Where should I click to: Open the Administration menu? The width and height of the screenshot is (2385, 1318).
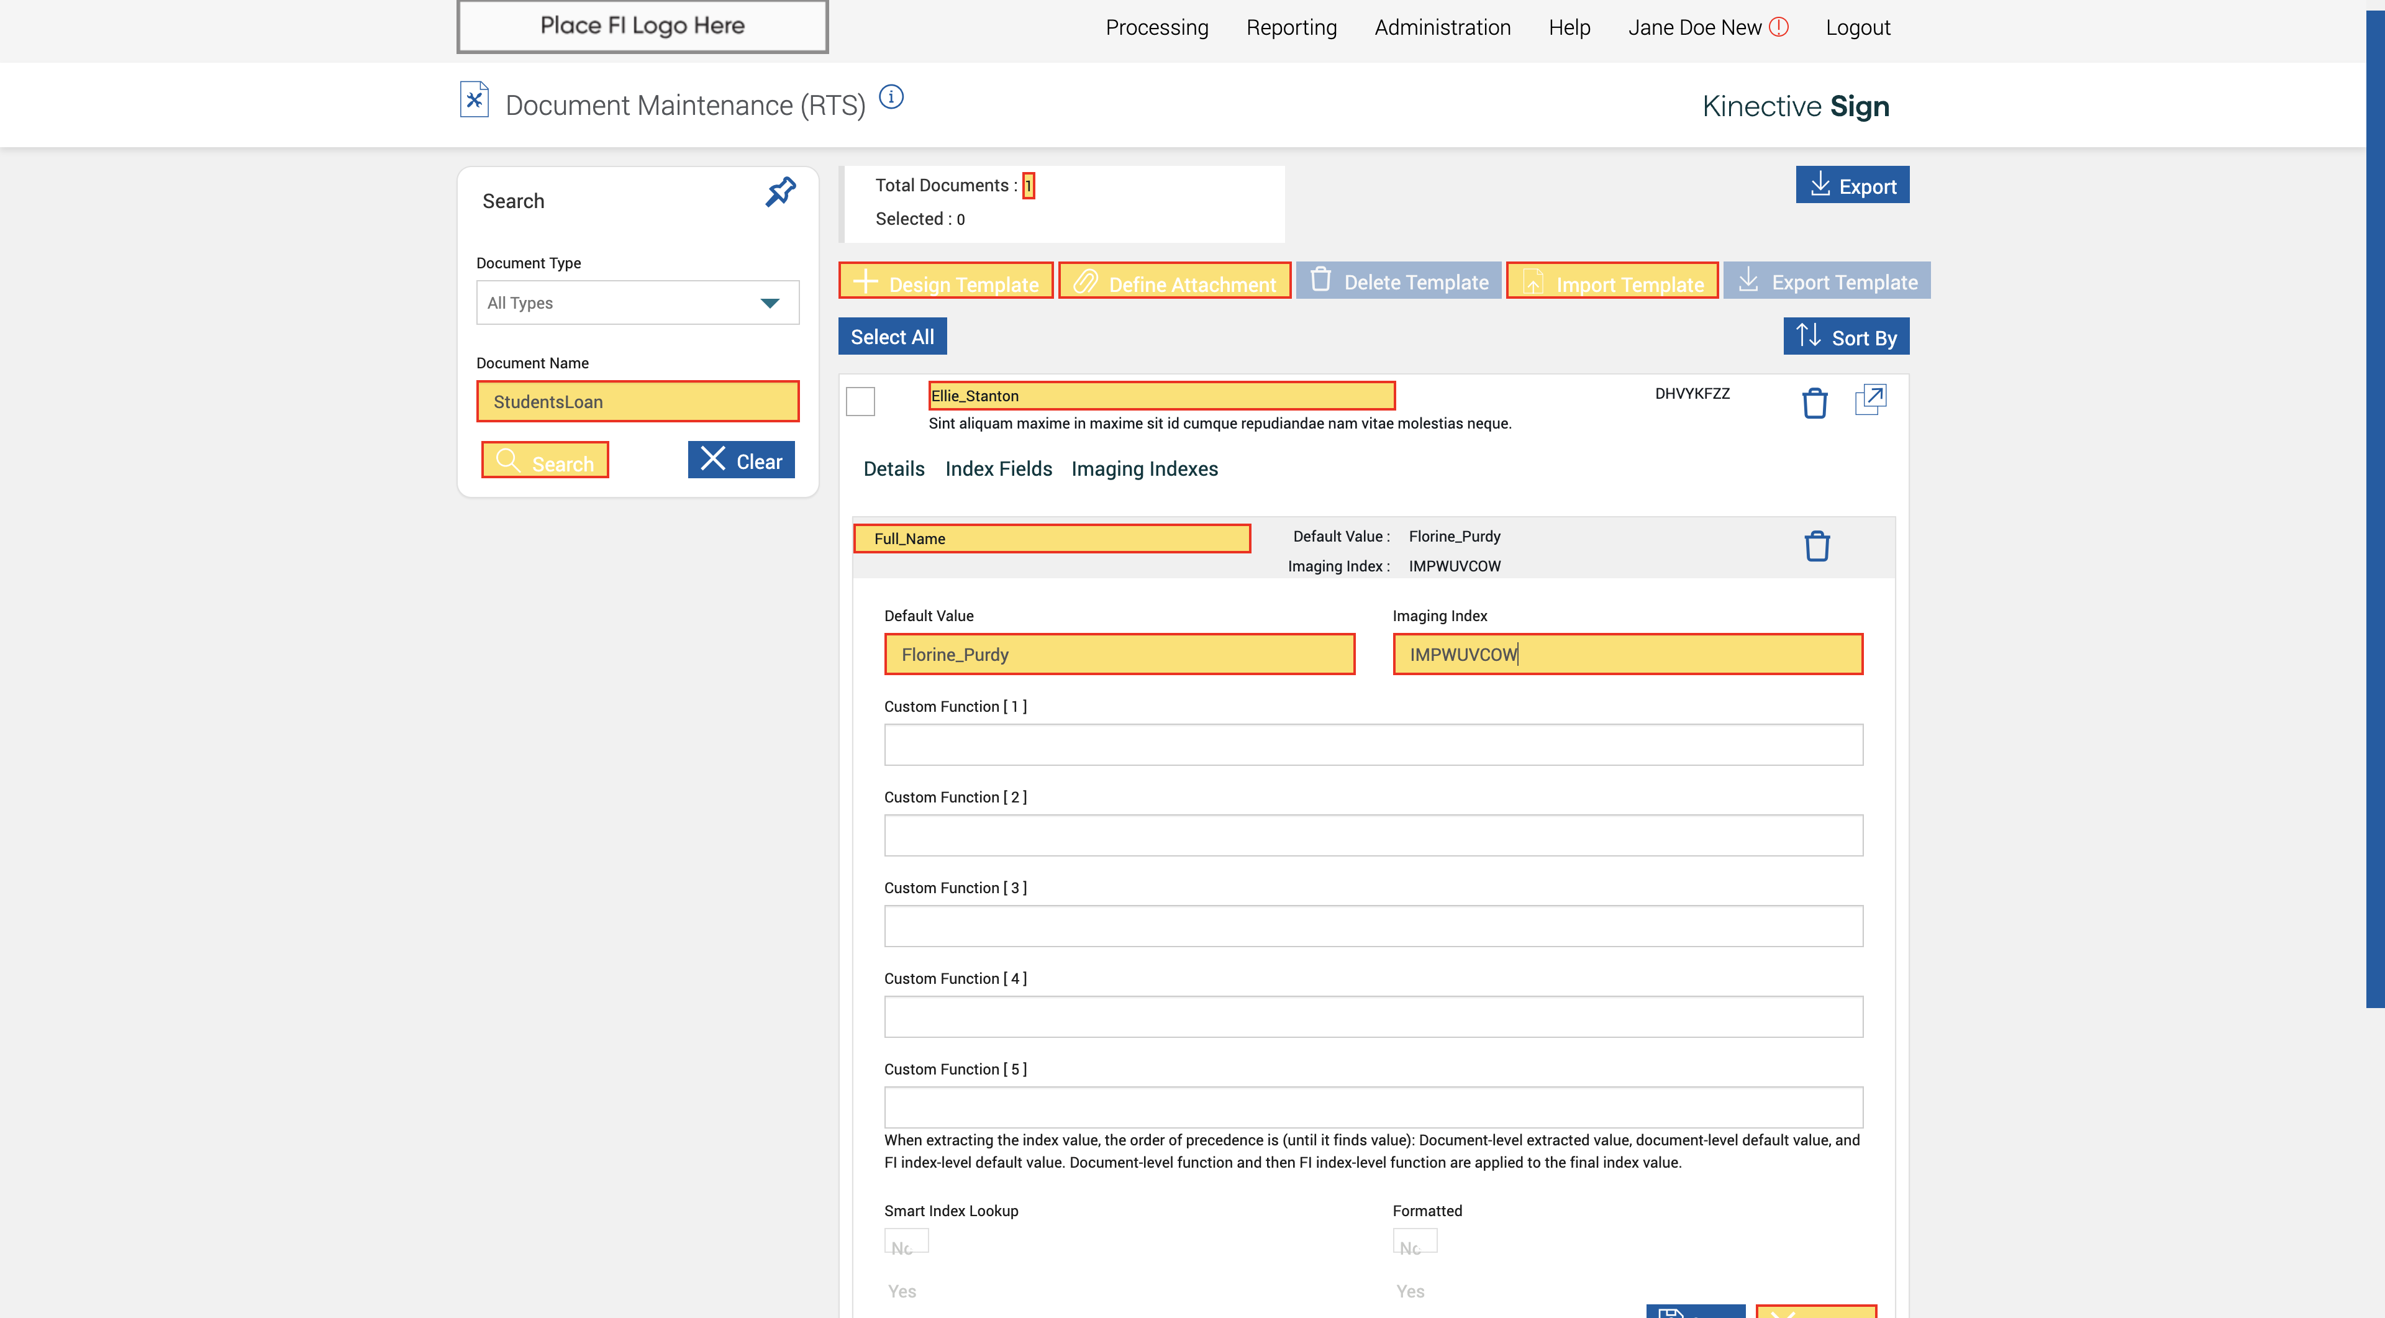click(1442, 28)
